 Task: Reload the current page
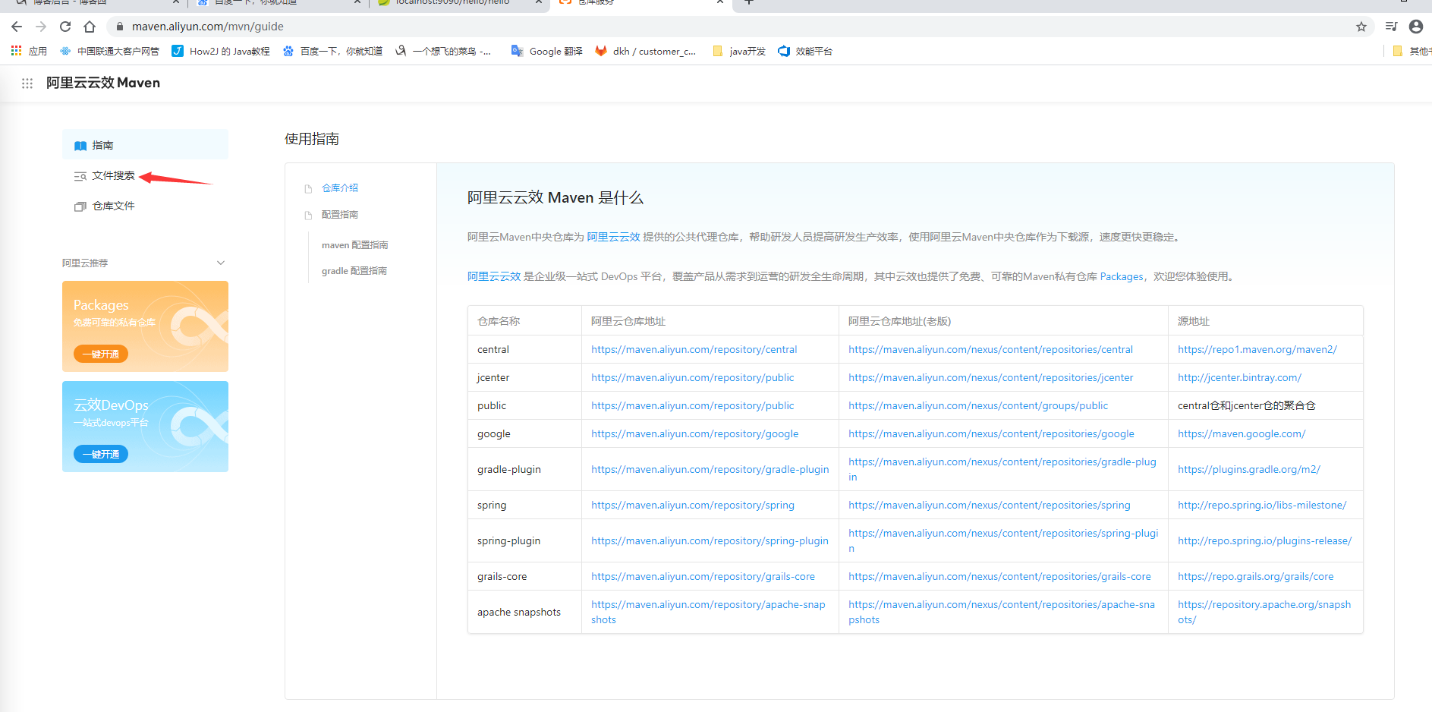click(65, 27)
